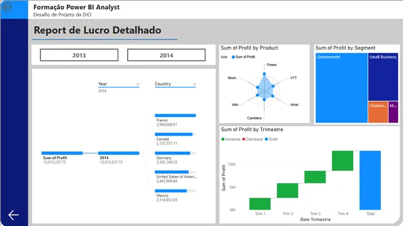Click the Velo axis label on radar chart
The image size is (403, 226).
[235, 105]
